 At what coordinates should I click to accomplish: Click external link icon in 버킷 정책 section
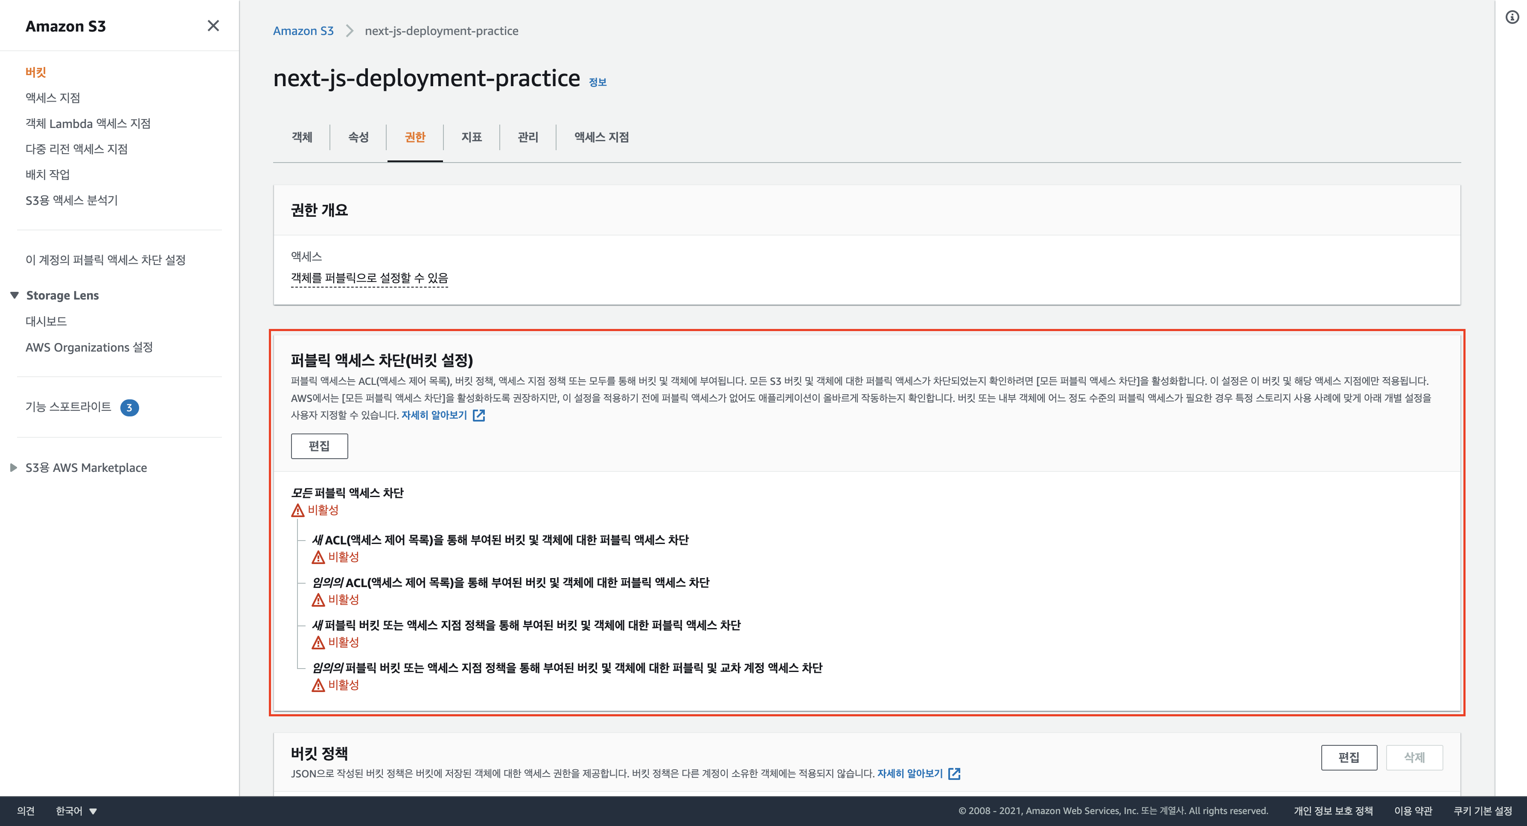954,773
